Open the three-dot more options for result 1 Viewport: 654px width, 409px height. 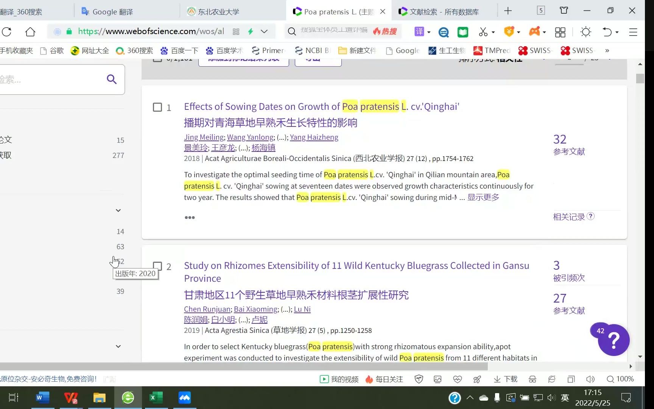click(190, 217)
